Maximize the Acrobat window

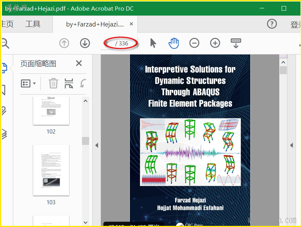click(x=284, y=8)
